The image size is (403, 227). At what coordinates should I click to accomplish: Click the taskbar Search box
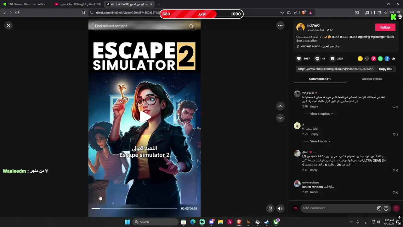pos(156,222)
